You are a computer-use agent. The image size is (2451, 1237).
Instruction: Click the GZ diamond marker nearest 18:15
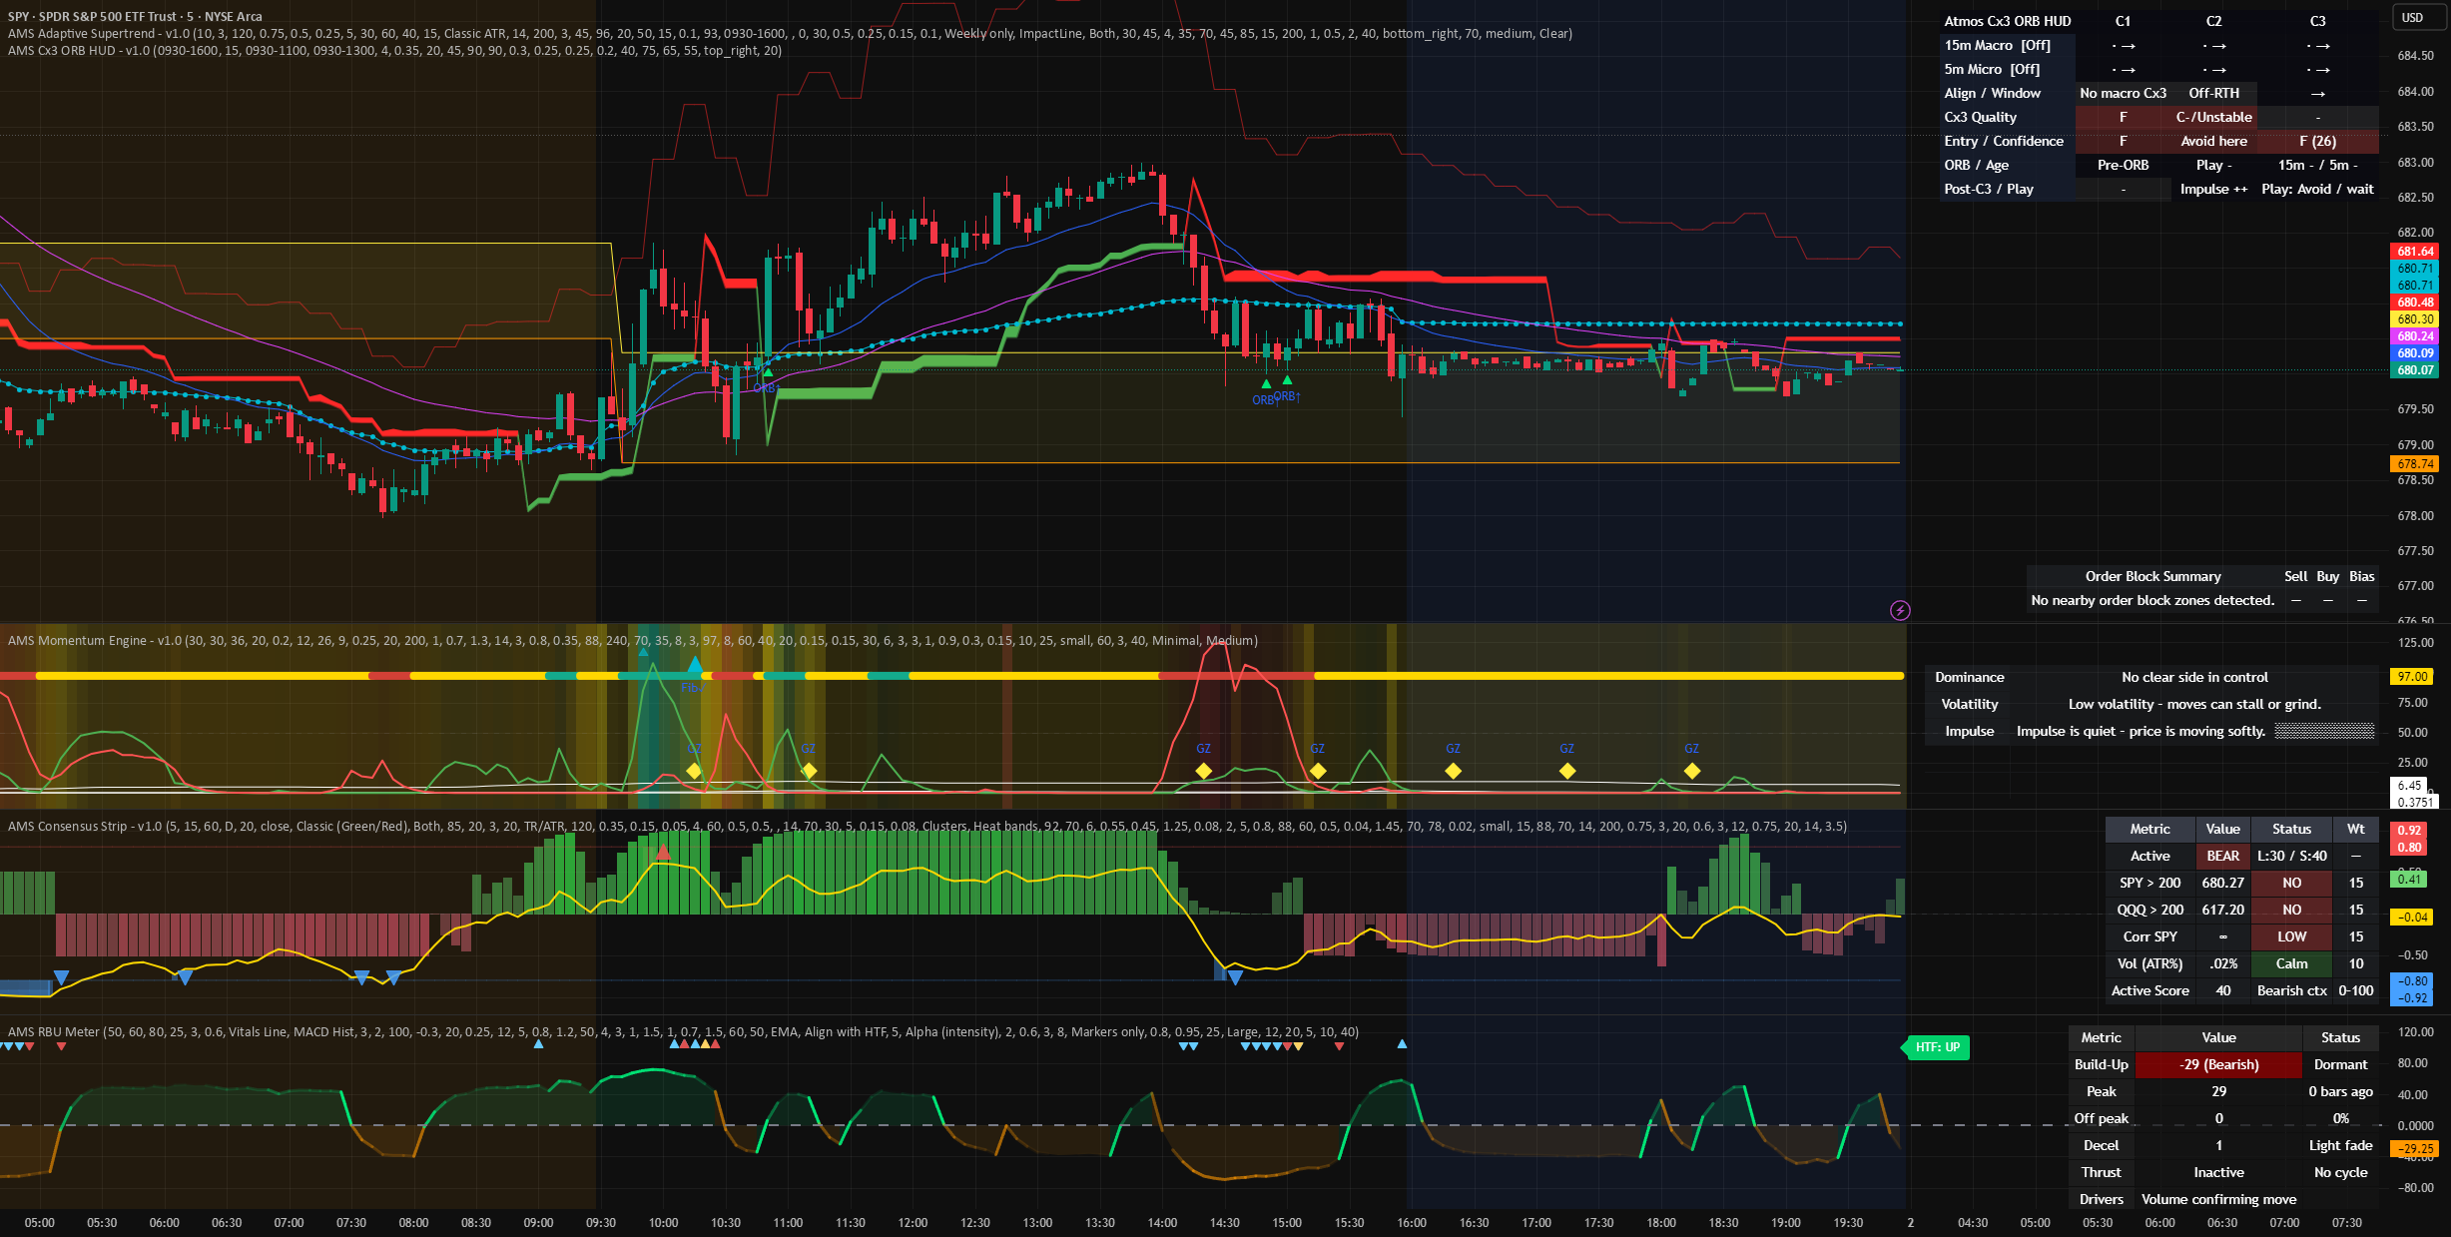tap(1691, 771)
